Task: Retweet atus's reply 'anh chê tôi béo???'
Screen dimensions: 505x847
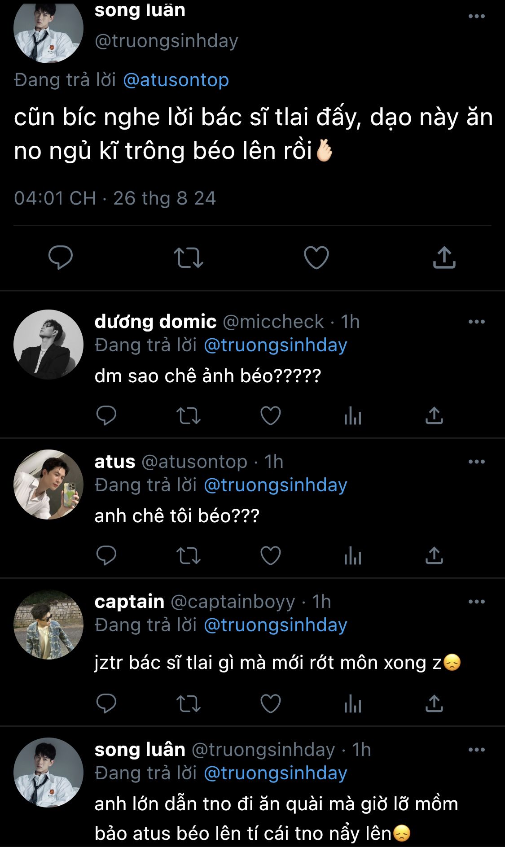Action: point(189,556)
